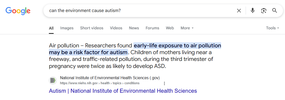Open the Tools dropdown
Image resolution: width=285 pixels, height=100 pixels.
point(272,28)
